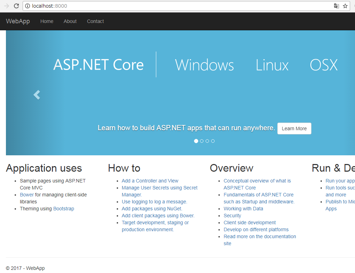
Task: Click the first carousel slide indicator
Action: 196,141
